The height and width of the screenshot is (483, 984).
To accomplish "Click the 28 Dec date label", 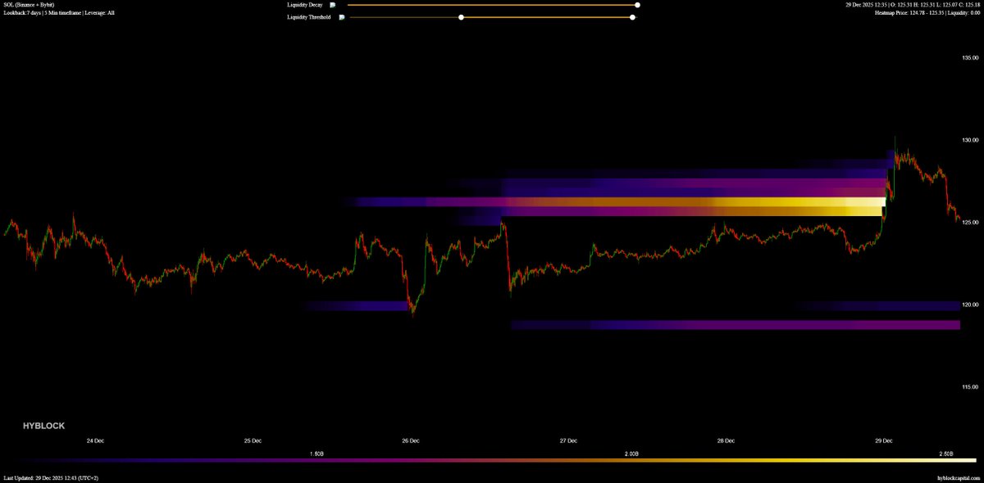I will click(x=725, y=440).
